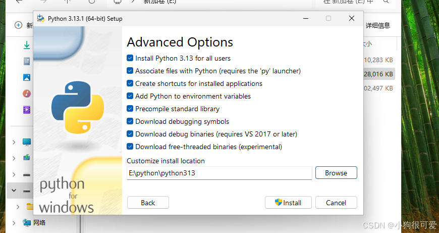
Task: Select the file sized 28,016 KB
Action: click(x=378, y=74)
